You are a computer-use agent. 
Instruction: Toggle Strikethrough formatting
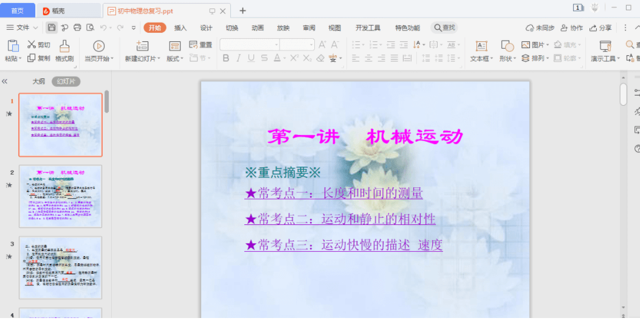tap(264, 58)
